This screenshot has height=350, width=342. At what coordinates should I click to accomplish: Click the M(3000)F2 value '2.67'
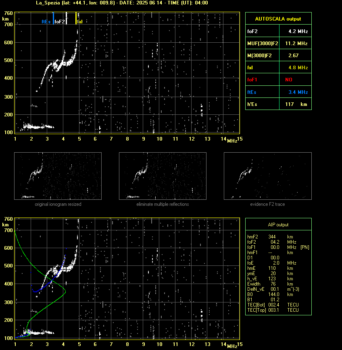293,55
